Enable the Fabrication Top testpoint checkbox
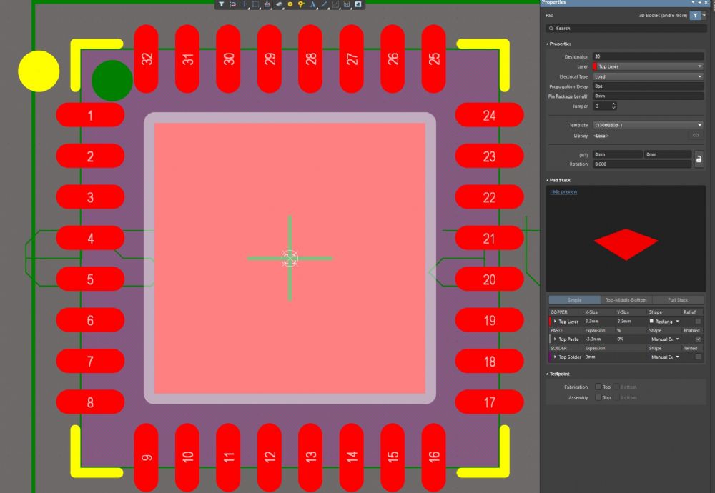Screen dimensions: 715x493 tap(598, 387)
